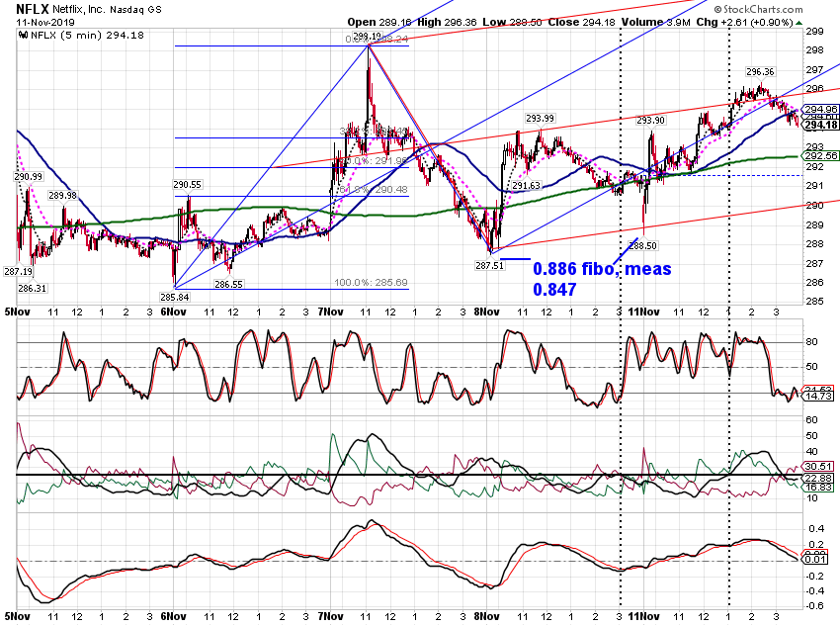This screenshot has height=626, width=840.
Task: Click the 286.31 price low label
Action: (x=33, y=289)
